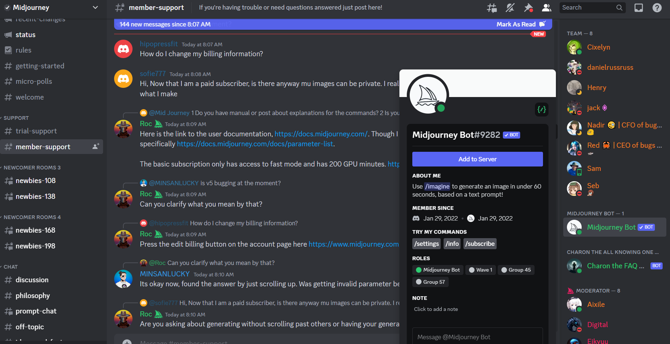Open the discussion channel
670x344 pixels.
pyautogui.click(x=52, y=280)
